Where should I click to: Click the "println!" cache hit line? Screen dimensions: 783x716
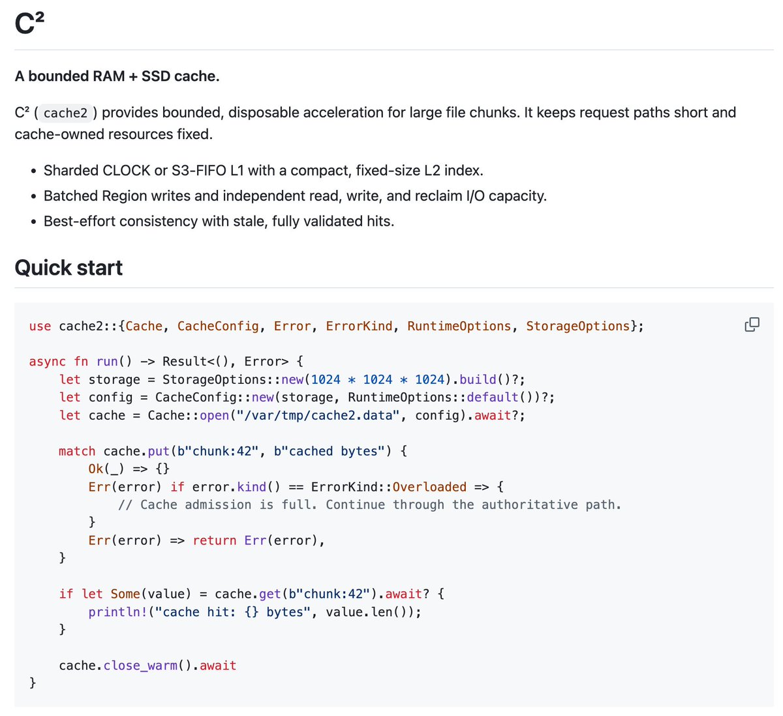tap(255, 612)
